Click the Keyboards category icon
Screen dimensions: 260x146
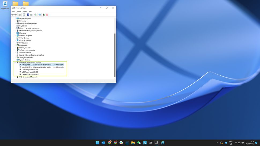click(18, 26)
